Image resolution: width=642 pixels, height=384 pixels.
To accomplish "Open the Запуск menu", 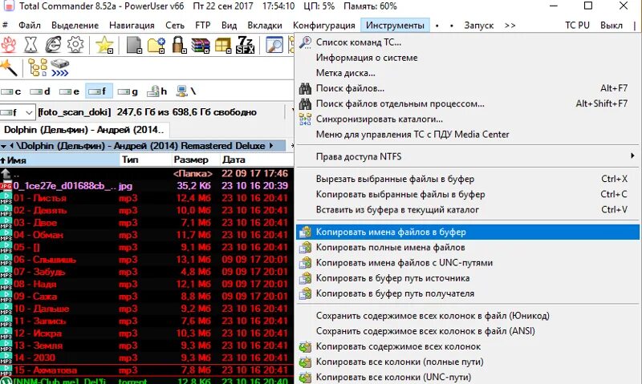I will pyautogui.click(x=478, y=26).
